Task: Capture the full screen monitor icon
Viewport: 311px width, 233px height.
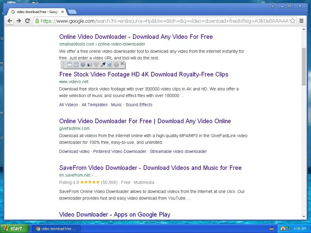Action: click(83, 65)
